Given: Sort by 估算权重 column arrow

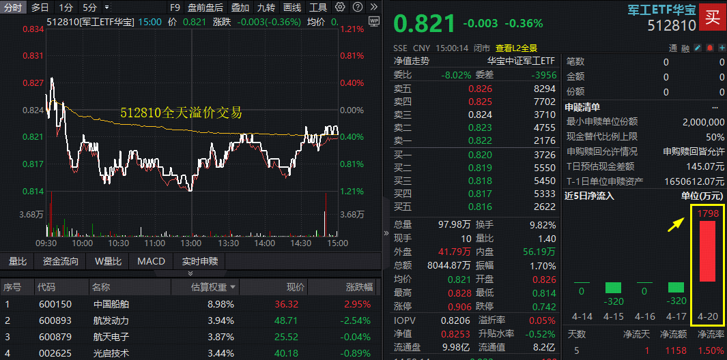Looking at the screenshot, I should pos(233,287).
